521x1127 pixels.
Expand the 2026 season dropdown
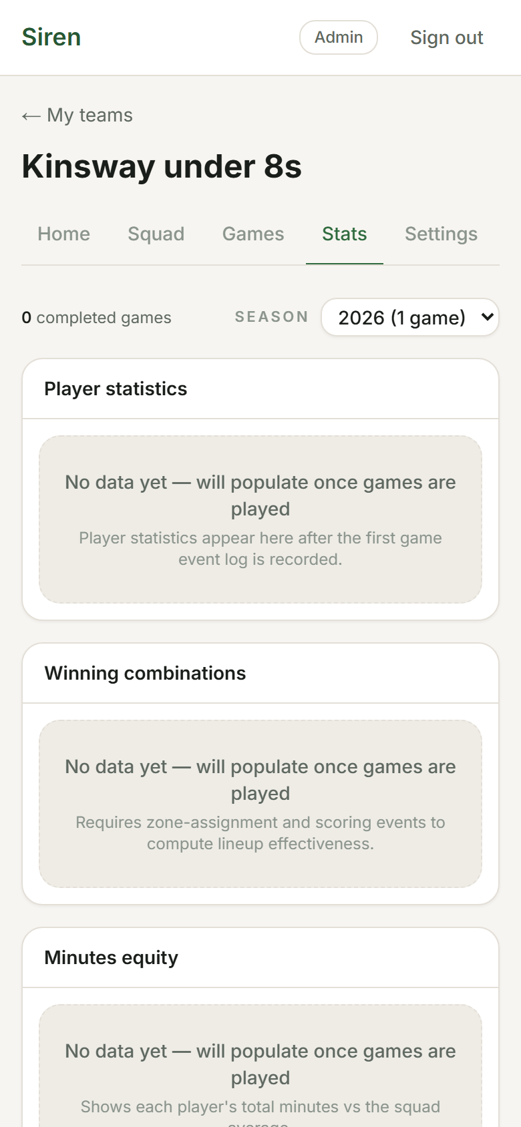pyautogui.click(x=409, y=317)
